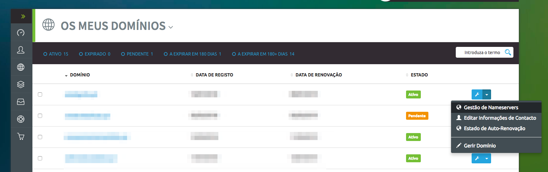The image size is (548, 172).
Task: Expand the sidebar with double chevron icon
Action: coord(23,17)
